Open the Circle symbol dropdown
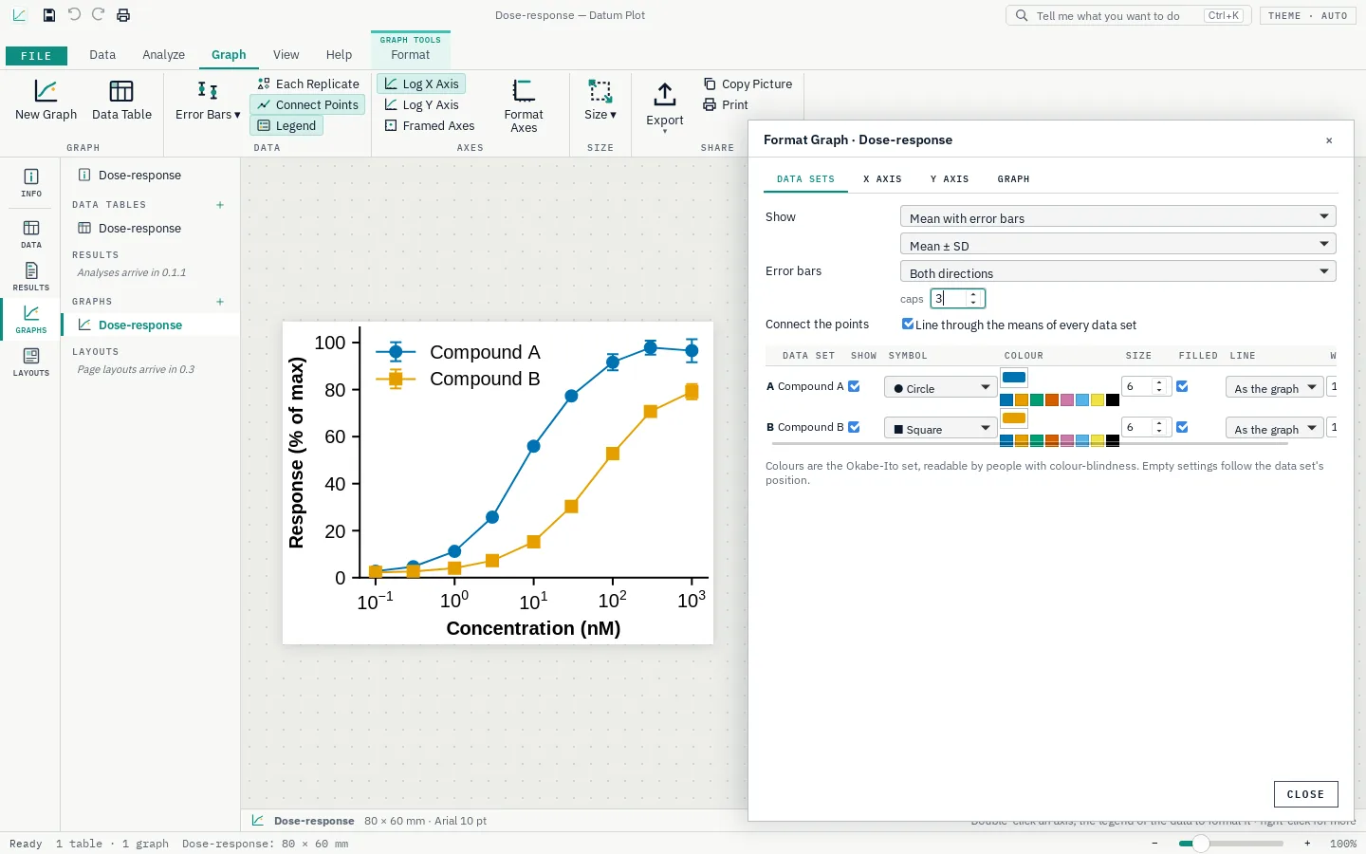Image resolution: width=1366 pixels, height=854 pixels. pos(940,388)
